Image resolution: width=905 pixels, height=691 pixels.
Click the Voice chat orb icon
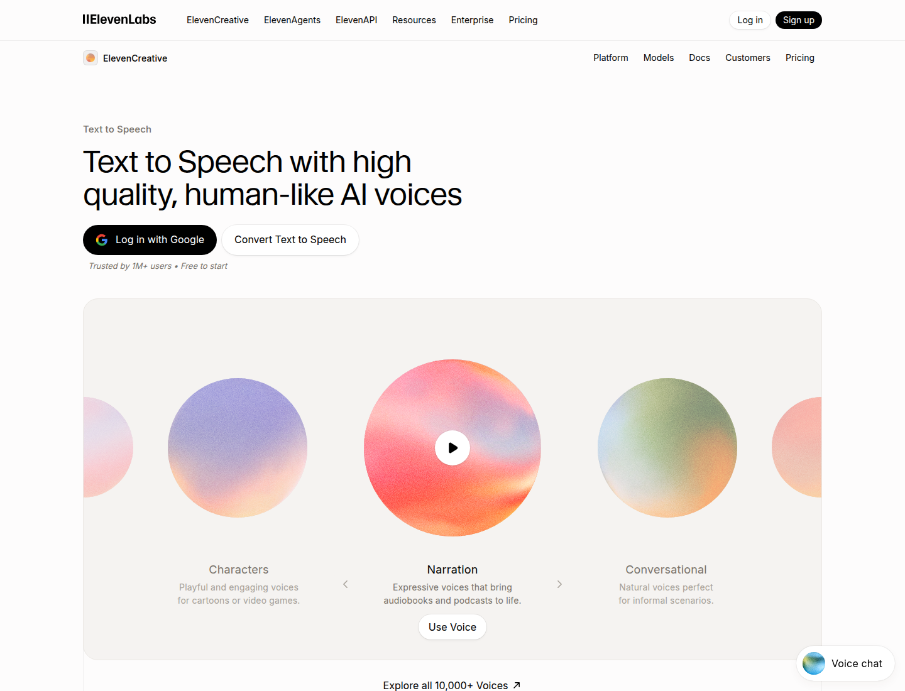coord(814,663)
